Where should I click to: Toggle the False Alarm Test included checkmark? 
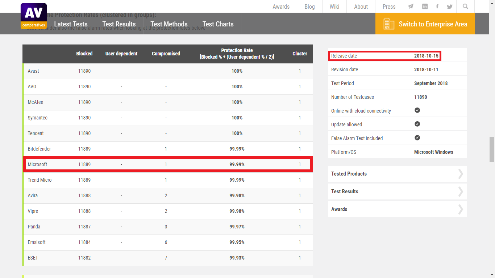[417, 138]
